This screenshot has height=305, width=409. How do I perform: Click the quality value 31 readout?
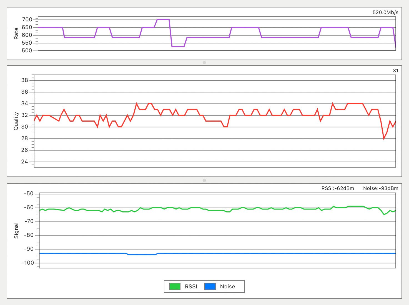396,71
